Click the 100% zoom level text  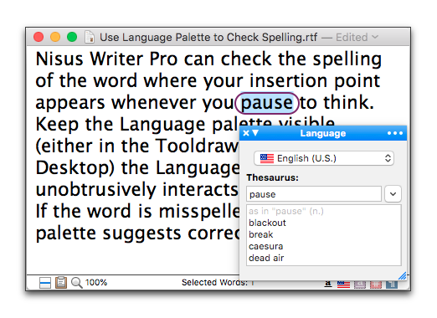coord(96,283)
